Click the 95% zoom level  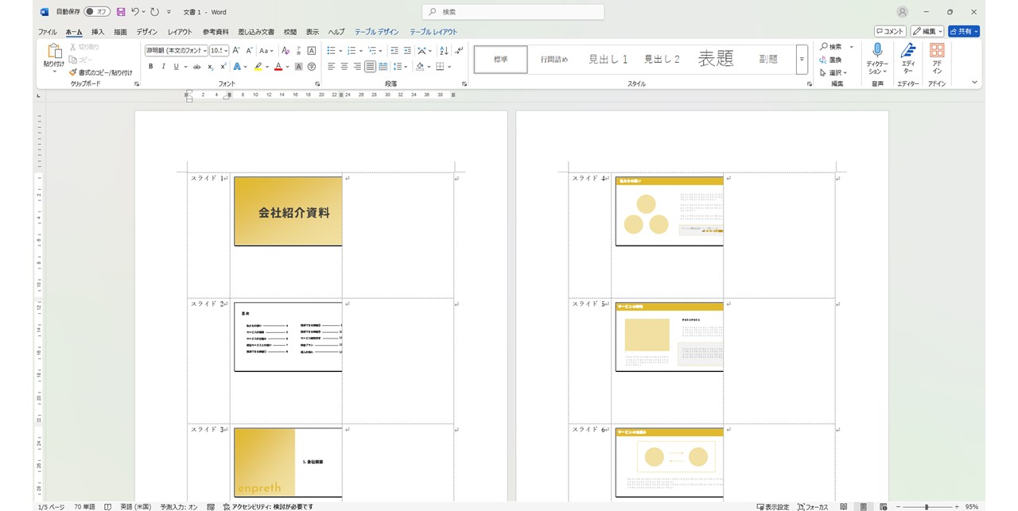(972, 506)
